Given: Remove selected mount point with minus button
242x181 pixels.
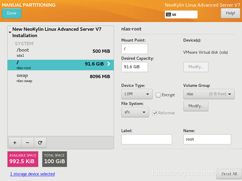Looking at the screenshot, I should pos(28,143).
